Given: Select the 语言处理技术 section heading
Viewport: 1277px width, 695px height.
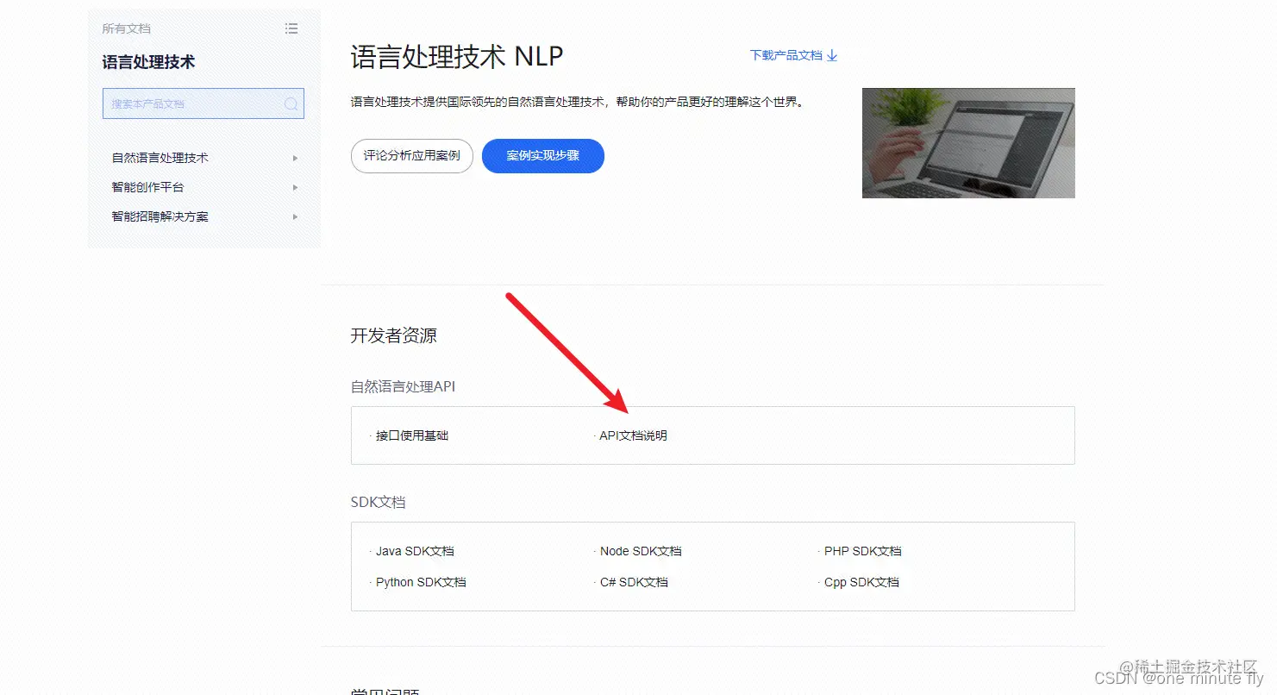Looking at the screenshot, I should [x=150, y=61].
